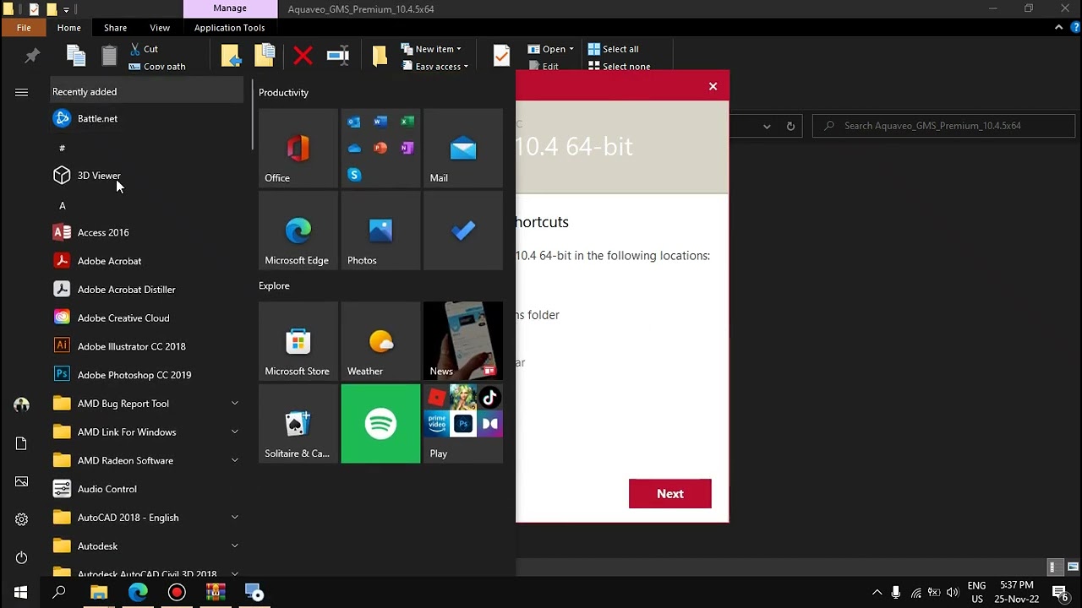The height and width of the screenshot is (608, 1082).
Task: Click the New folder icon in ribbon
Action: pos(380,57)
